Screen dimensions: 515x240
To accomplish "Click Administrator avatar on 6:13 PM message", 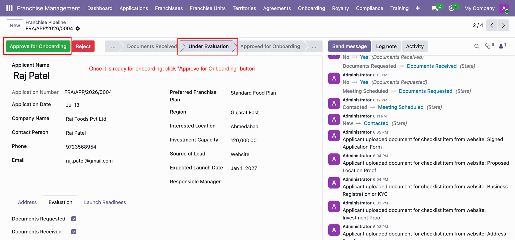I will [x=334, y=79].
